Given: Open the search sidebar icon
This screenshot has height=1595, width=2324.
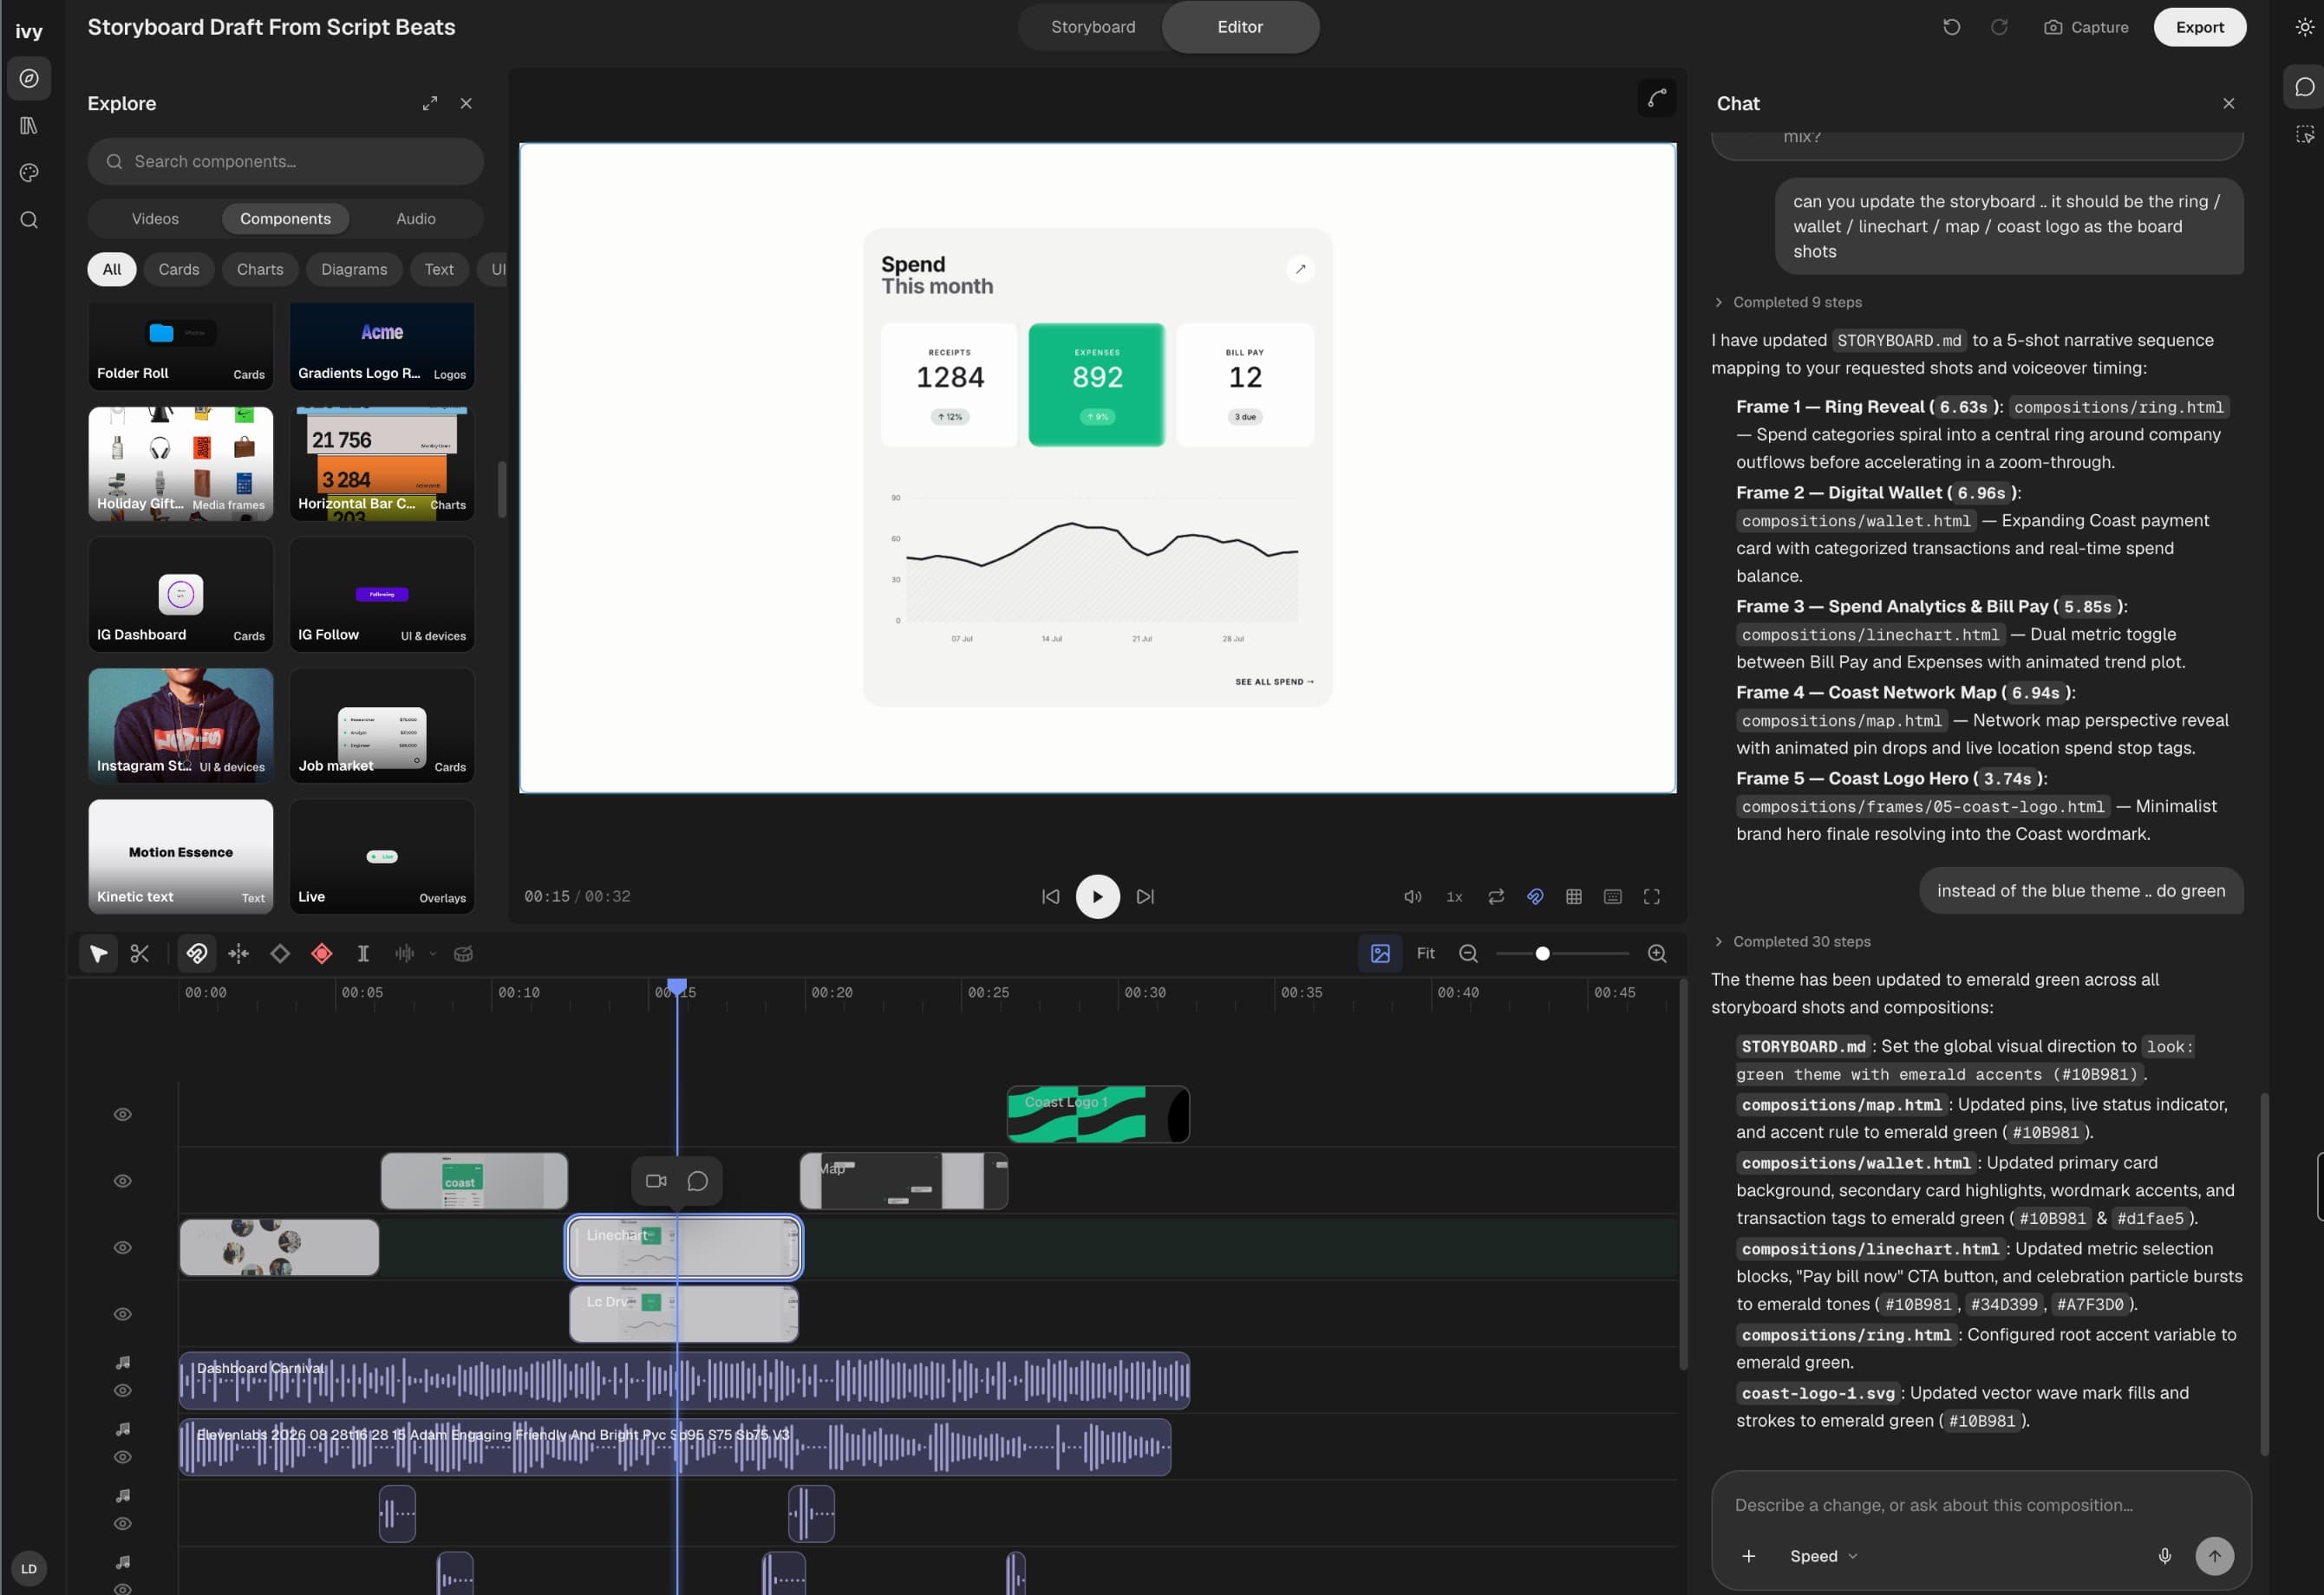Looking at the screenshot, I should pos(29,220).
